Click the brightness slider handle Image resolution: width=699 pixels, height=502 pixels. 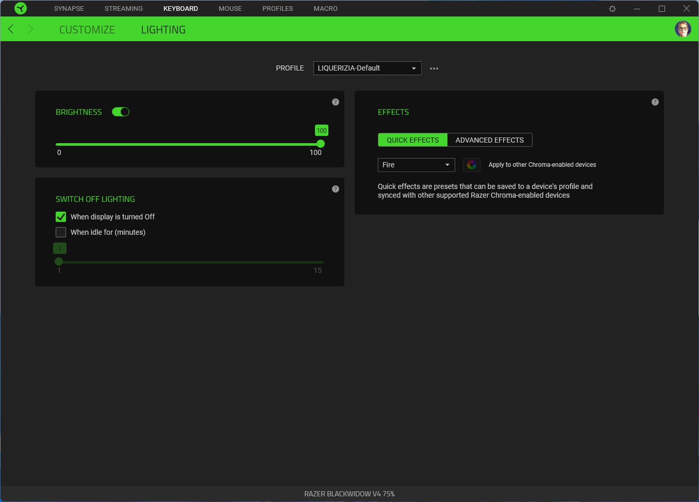pyautogui.click(x=321, y=144)
